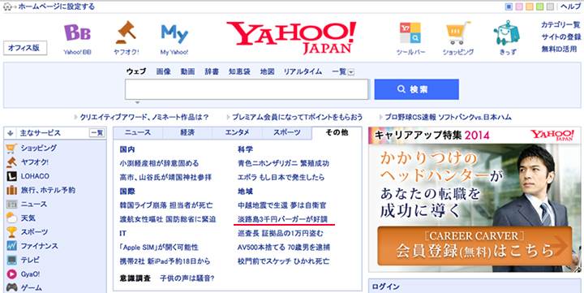Click the finance chart icon in sidebar
The image size is (584, 293).
pos(11,246)
